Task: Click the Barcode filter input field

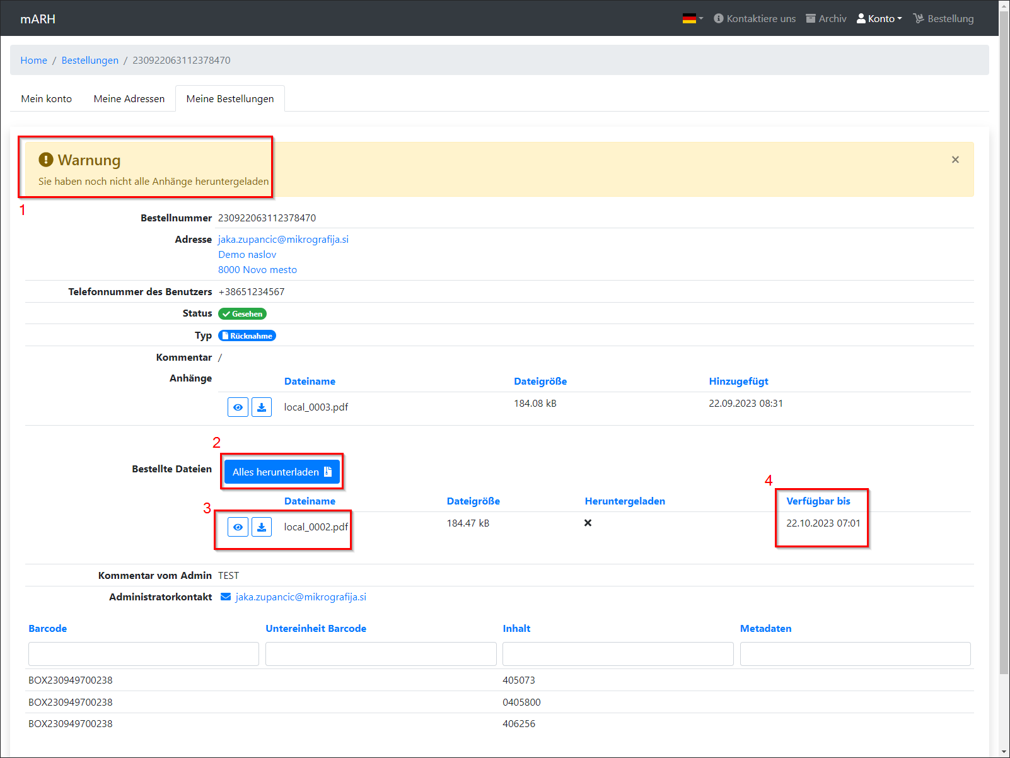Action: [x=144, y=654]
